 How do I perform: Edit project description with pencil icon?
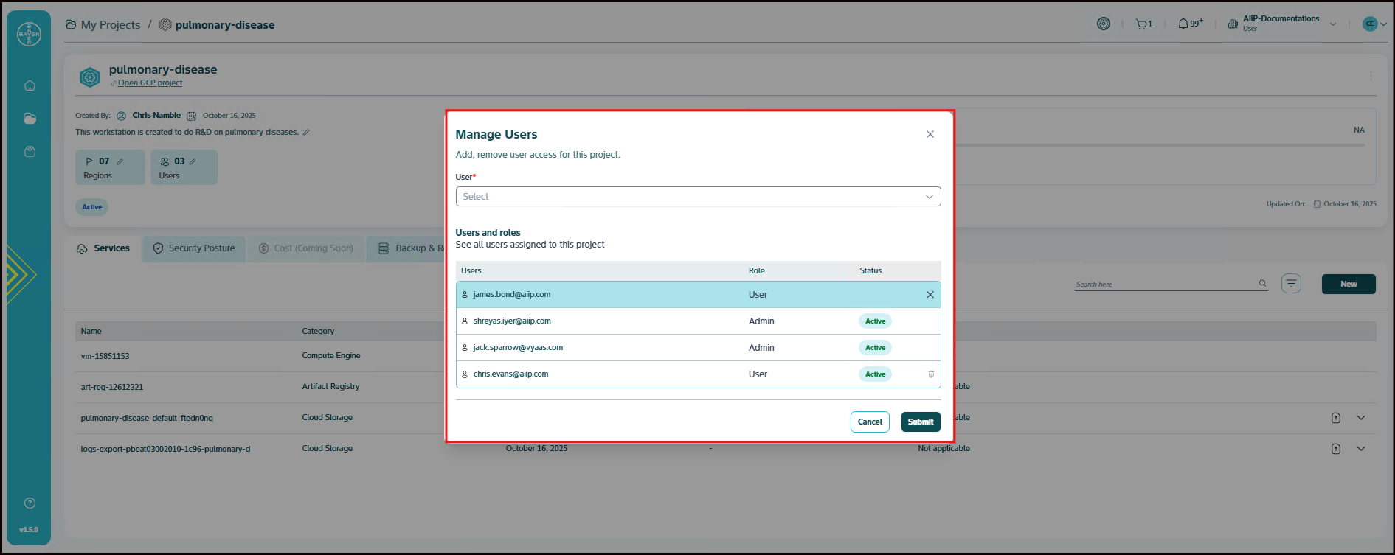[x=306, y=133]
